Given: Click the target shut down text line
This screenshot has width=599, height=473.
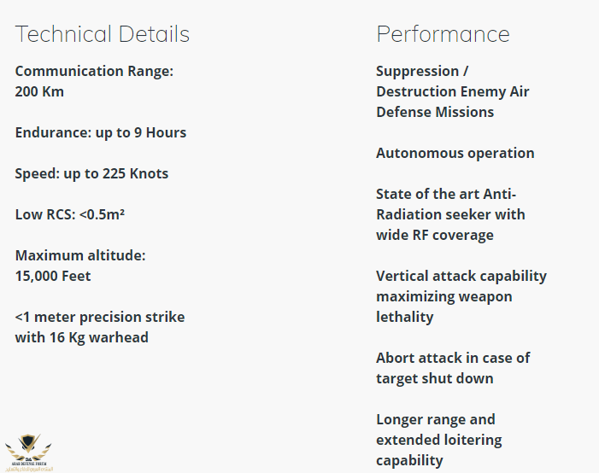Looking at the screenshot, I should point(434,378).
